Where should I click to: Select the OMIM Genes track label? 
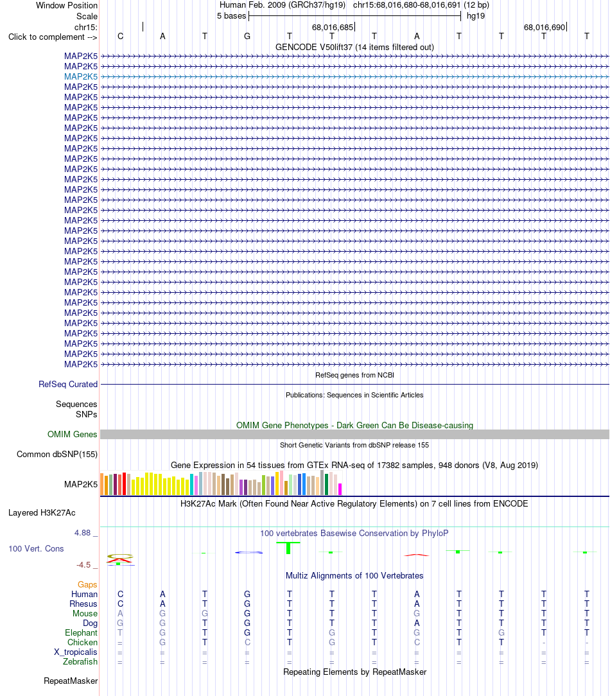[x=73, y=435]
